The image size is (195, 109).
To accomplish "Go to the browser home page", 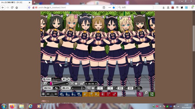I will [x=17, y=7].
